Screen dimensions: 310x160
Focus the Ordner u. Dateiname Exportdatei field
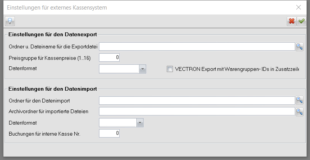197,46
